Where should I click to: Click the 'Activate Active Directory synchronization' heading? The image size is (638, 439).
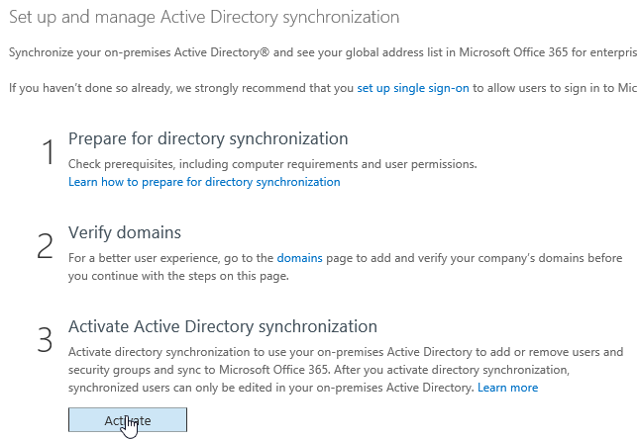pos(223,326)
